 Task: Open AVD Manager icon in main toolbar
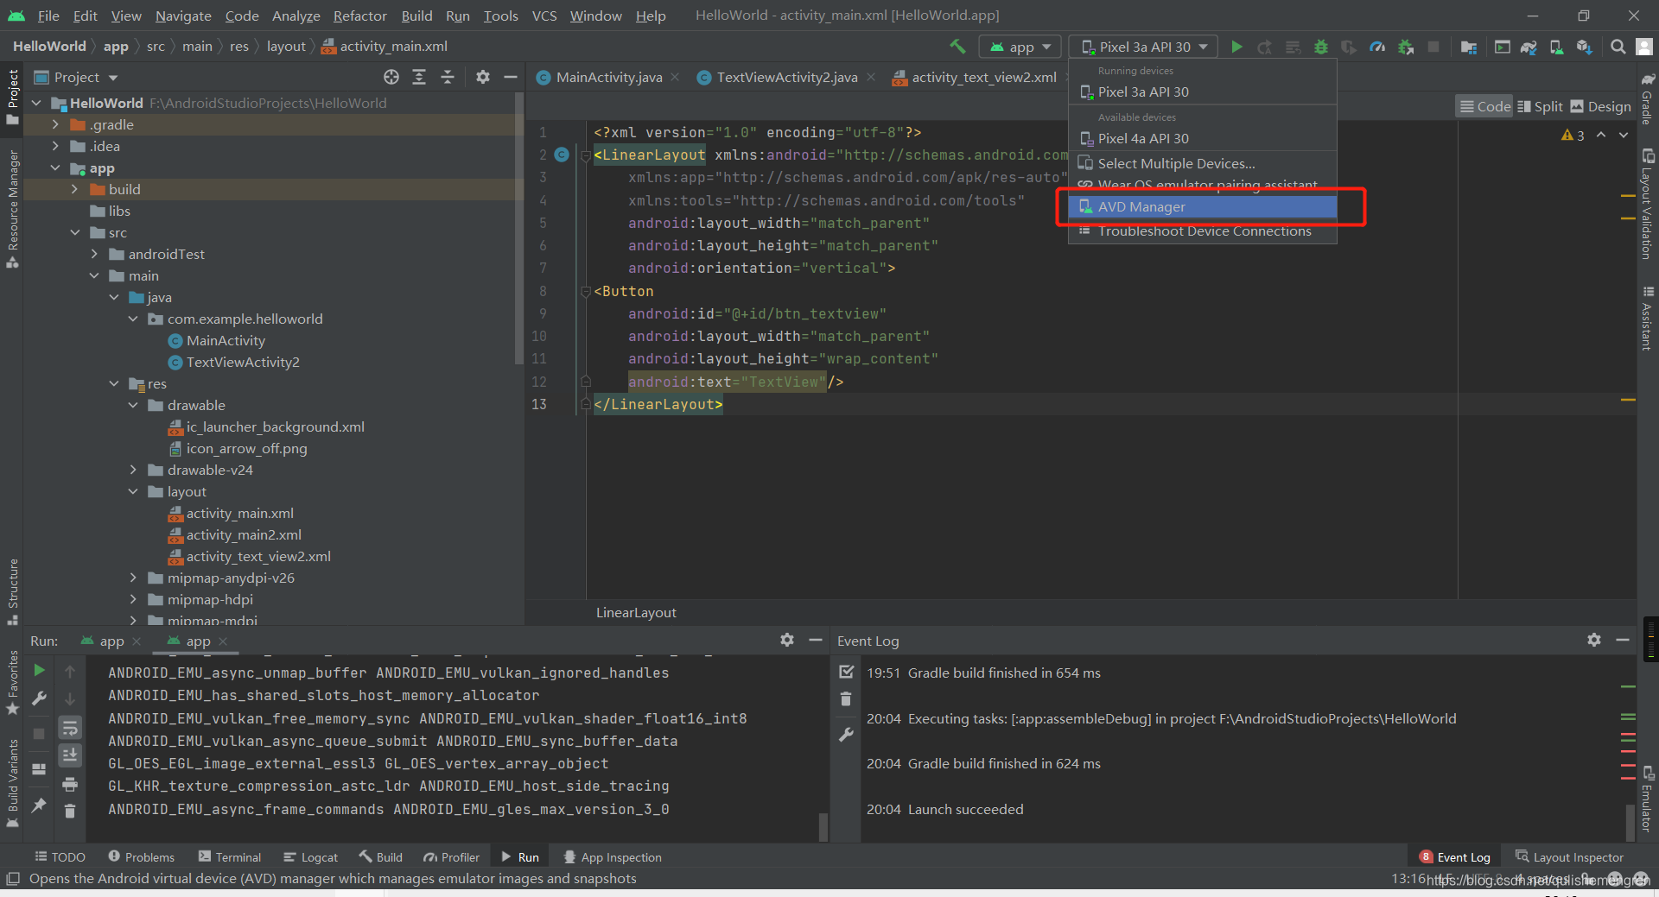pos(1556,47)
